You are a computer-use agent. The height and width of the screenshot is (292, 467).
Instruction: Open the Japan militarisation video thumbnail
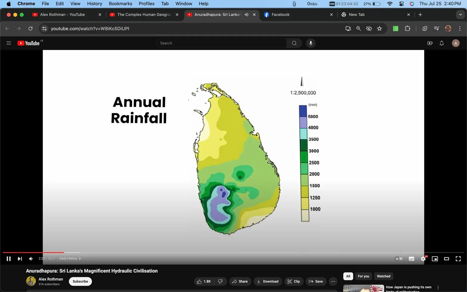pos(364,288)
